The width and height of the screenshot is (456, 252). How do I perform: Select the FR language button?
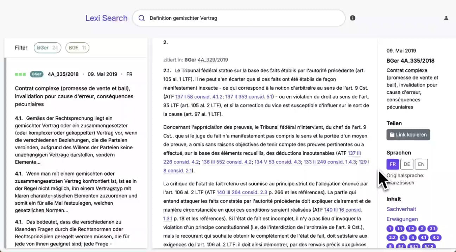pyautogui.click(x=393, y=164)
